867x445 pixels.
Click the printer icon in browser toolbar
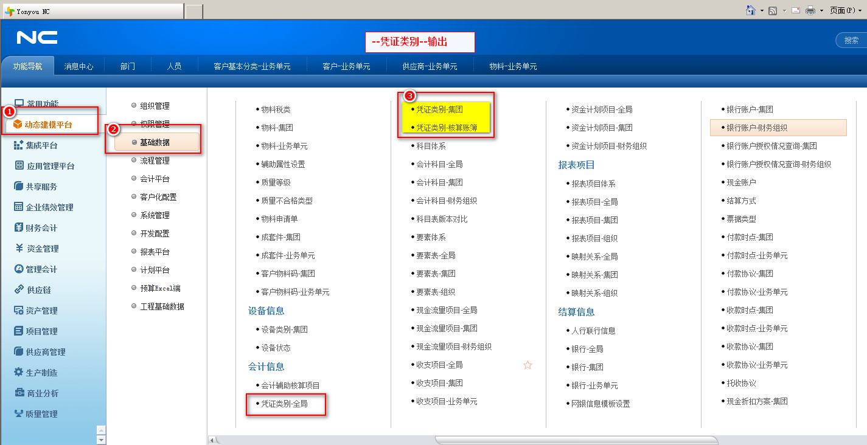coord(810,10)
